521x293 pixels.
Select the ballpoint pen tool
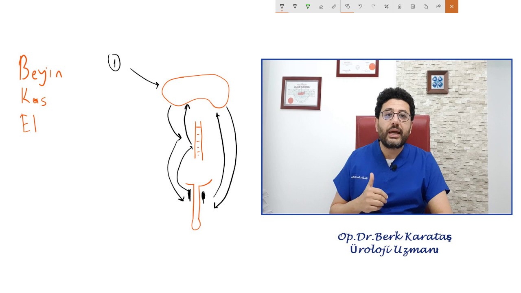(x=282, y=7)
